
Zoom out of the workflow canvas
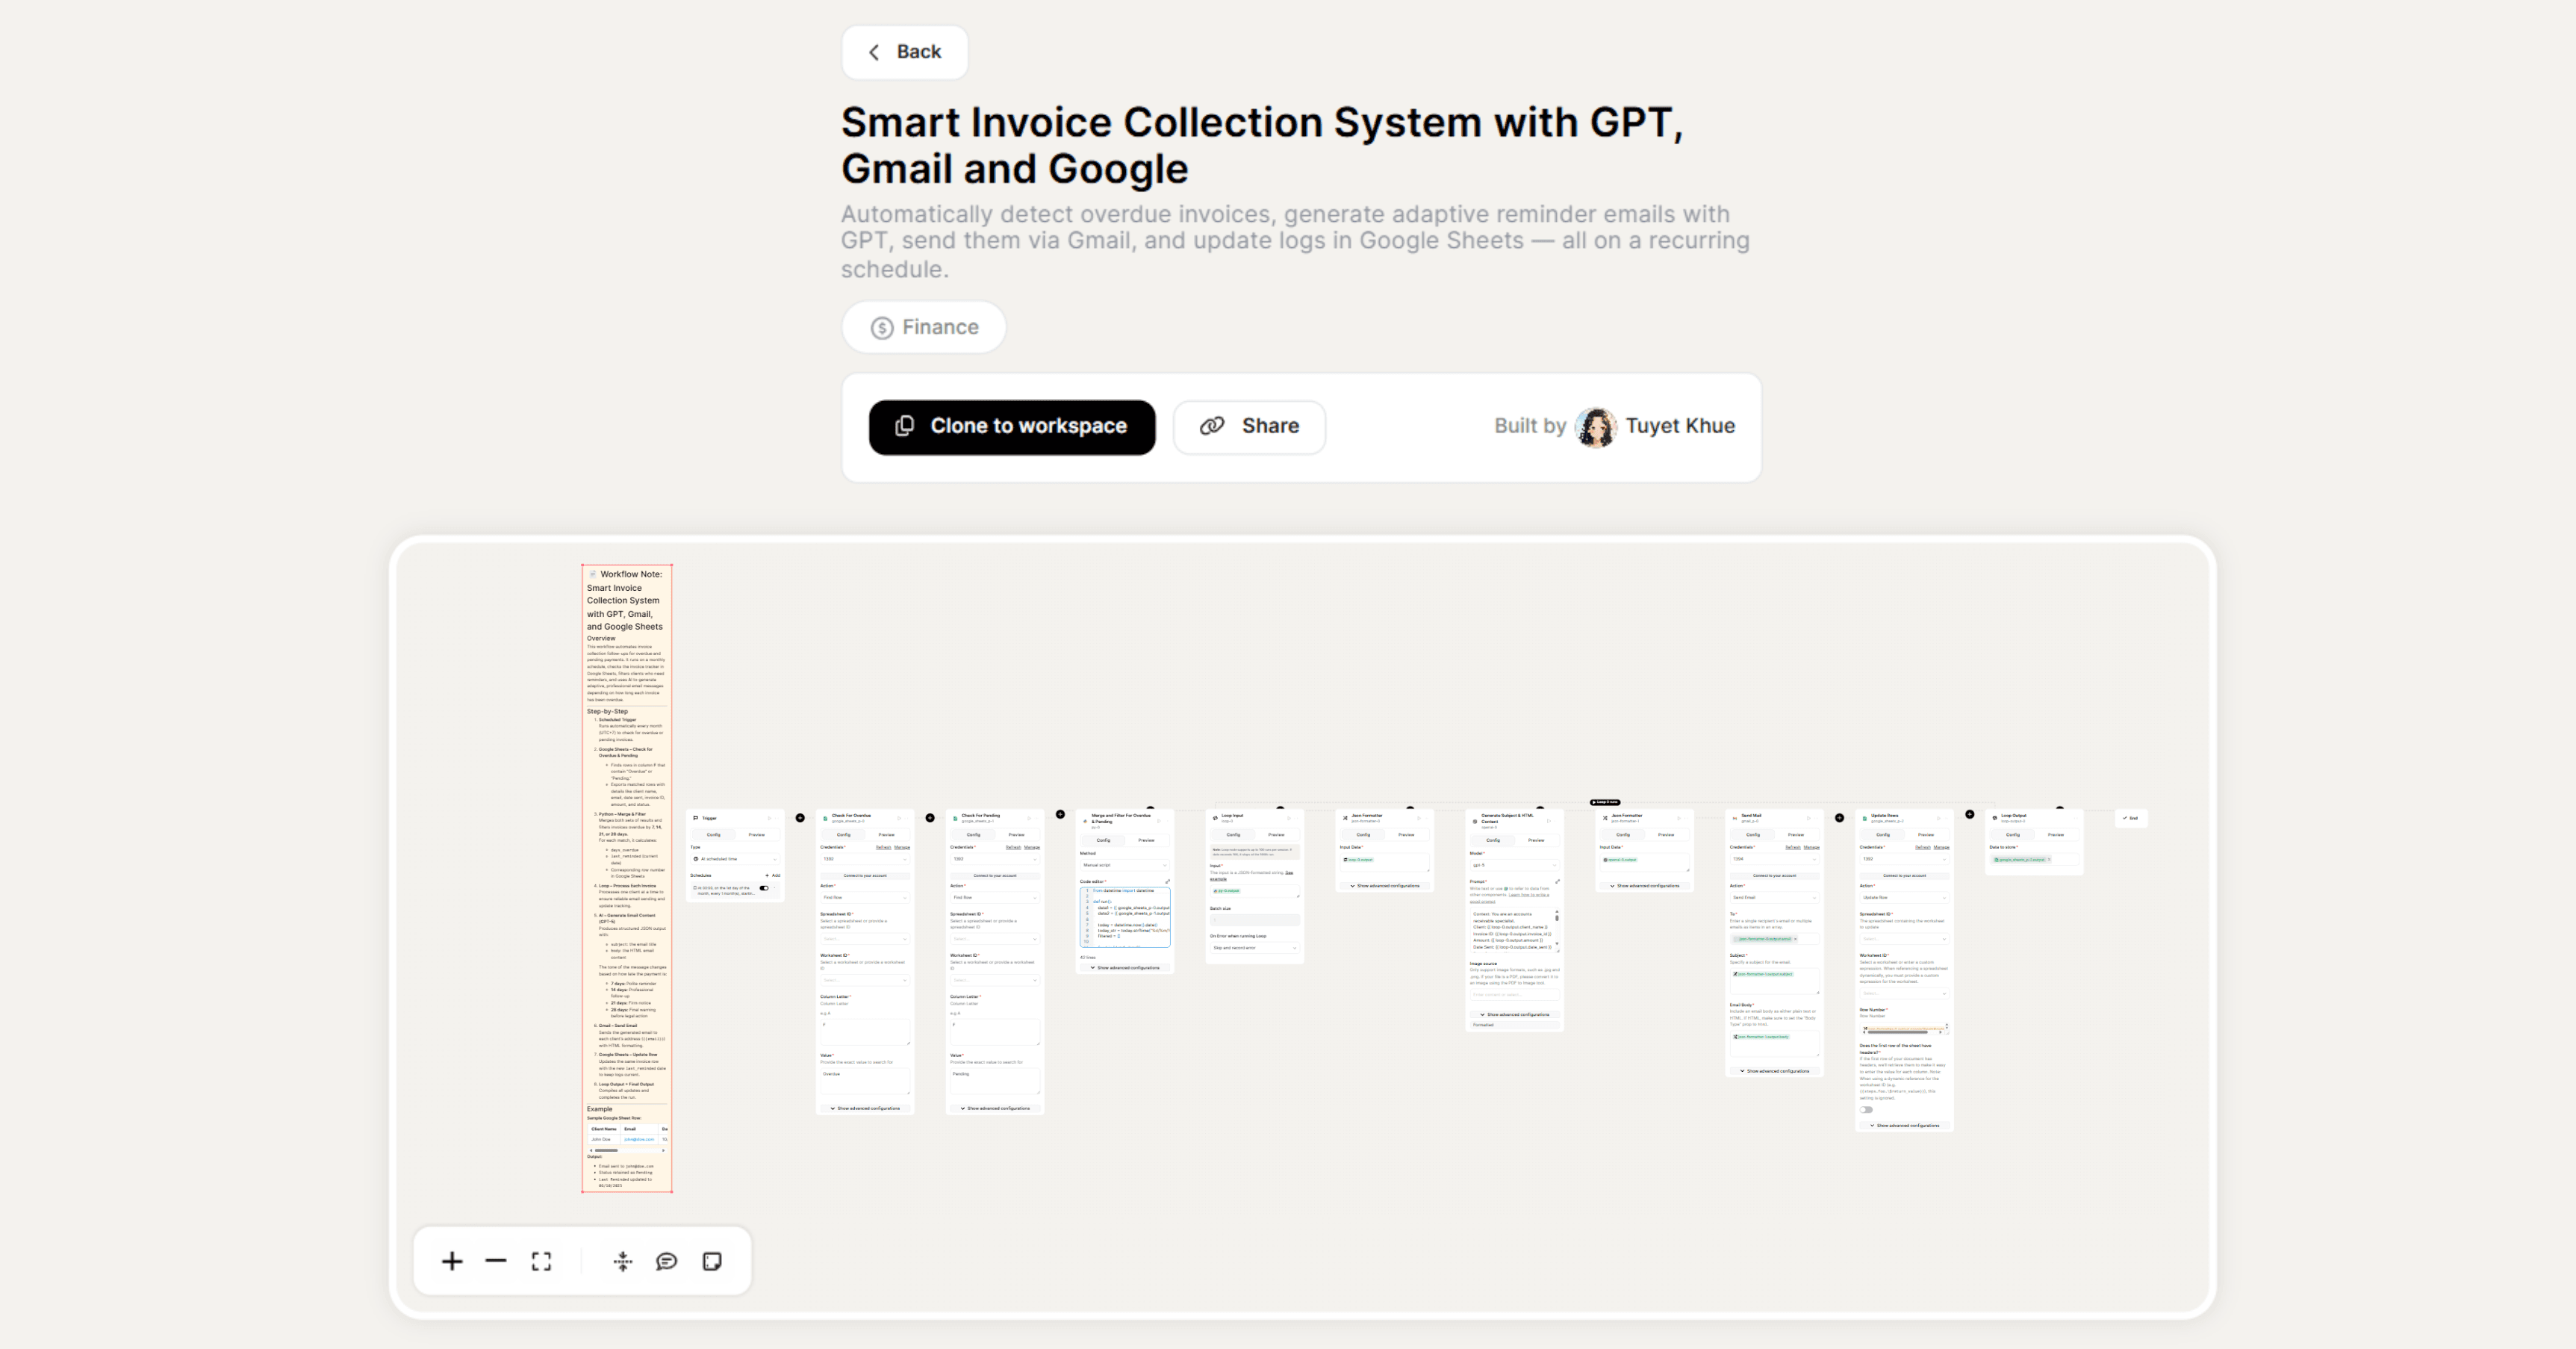496,1262
